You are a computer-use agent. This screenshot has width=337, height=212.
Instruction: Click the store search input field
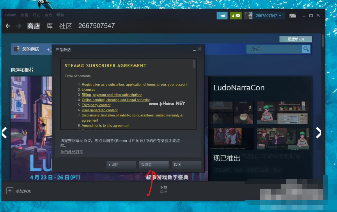coord(274,49)
